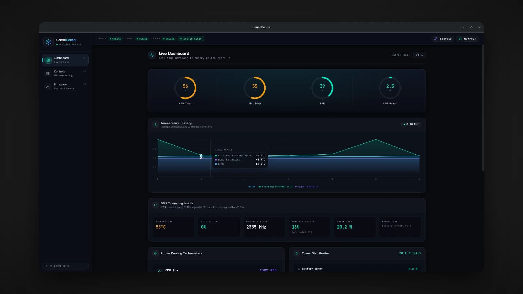Click the Refresh button
This screenshot has height=294, width=523.
point(467,39)
